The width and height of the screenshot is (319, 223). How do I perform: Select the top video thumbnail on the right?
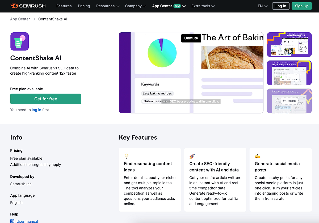click(289, 45)
